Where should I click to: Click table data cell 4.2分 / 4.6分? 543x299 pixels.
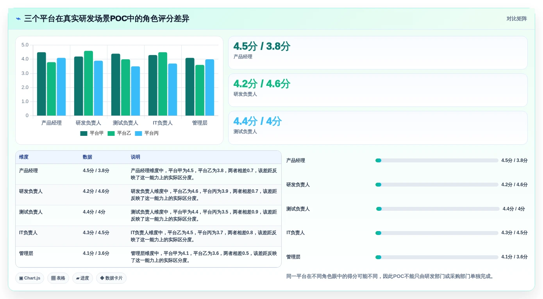[x=96, y=191]
